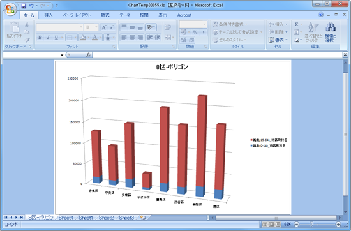Open Excel help question mark icon
This screenshot has height=231, width=351.
(x=321, y=15)
